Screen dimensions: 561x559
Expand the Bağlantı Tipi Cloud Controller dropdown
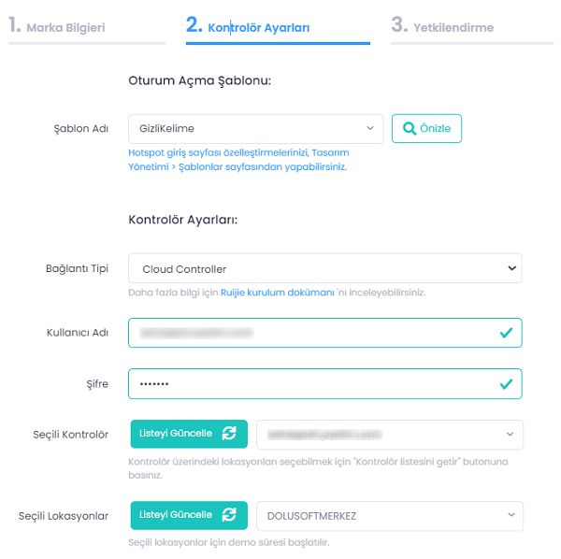(x=324, y=268)
